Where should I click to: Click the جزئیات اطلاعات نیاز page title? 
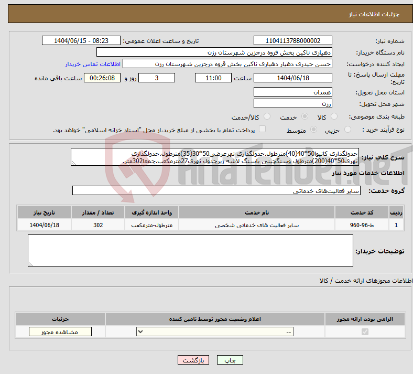[374, 14]
